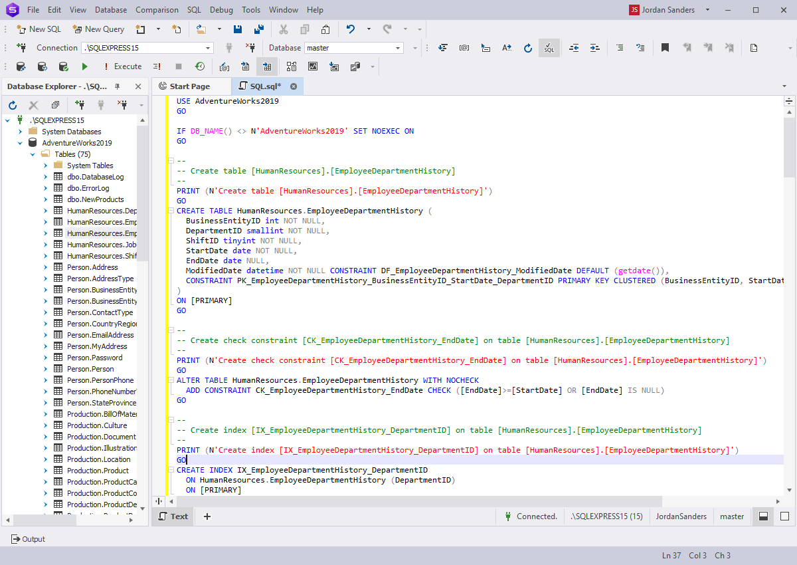Click the New SQL button
Viewport: 797px width, 565px height.
click(x=39, y=29)
